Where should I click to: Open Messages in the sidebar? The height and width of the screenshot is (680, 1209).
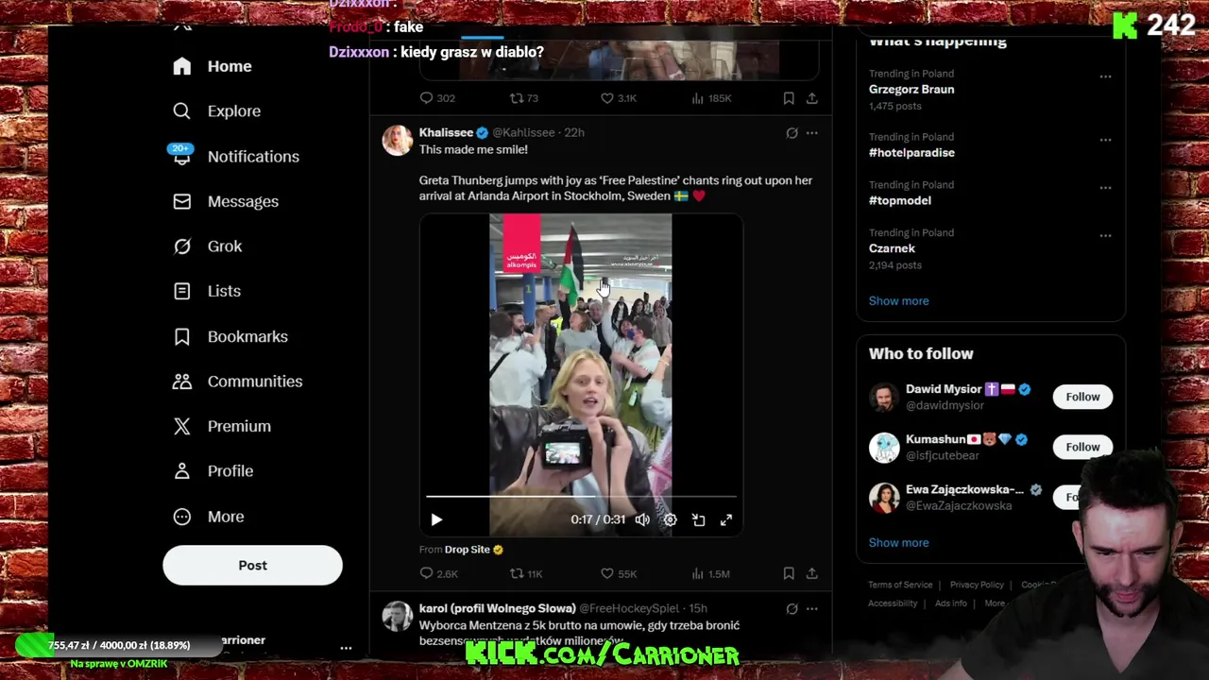tap(226, 201)
